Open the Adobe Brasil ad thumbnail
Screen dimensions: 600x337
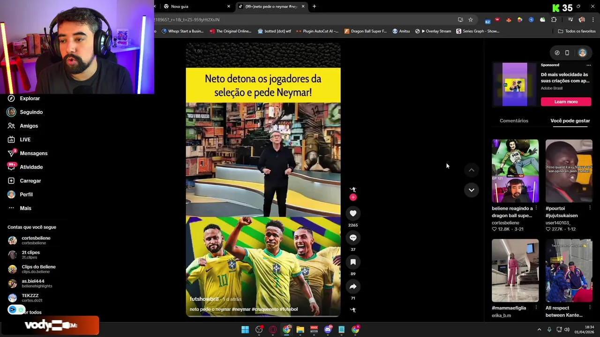(515, 84)
